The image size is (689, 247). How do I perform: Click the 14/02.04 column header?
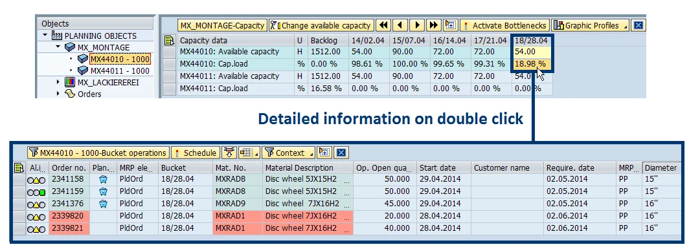click(369, 41)
